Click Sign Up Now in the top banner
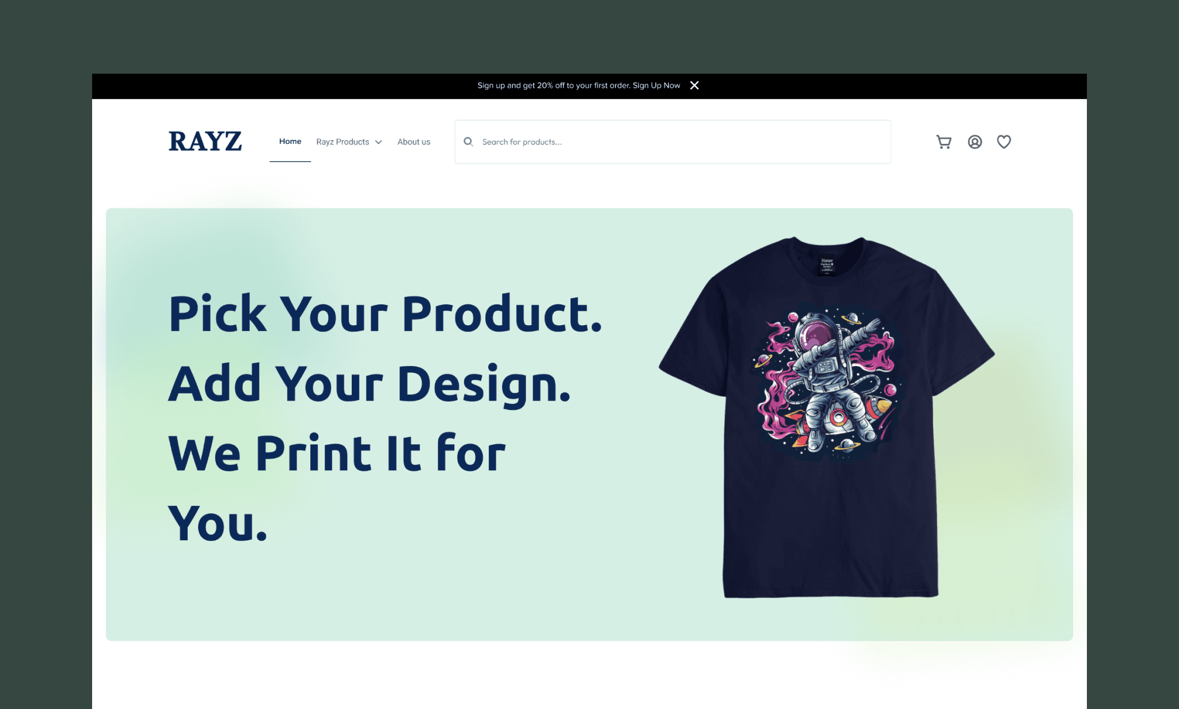This screenshot has height=709, width=1179. click(x=656, y=85)
